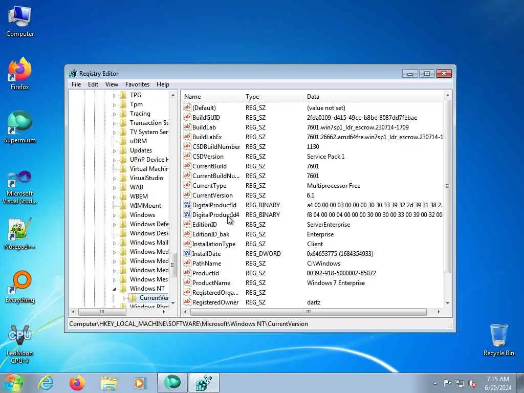This screenshot has height=393, width=524.
Task: Minimize the Registry Editor window
Action: 410,73
